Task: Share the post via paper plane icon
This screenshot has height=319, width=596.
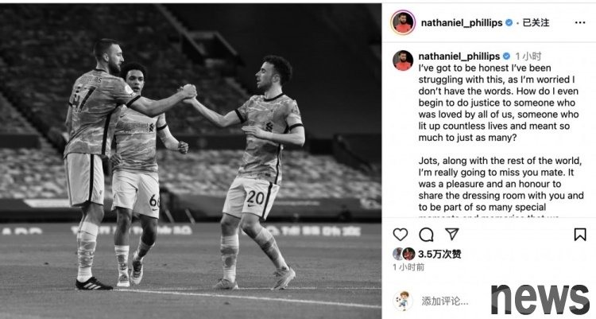Action: 452,234
